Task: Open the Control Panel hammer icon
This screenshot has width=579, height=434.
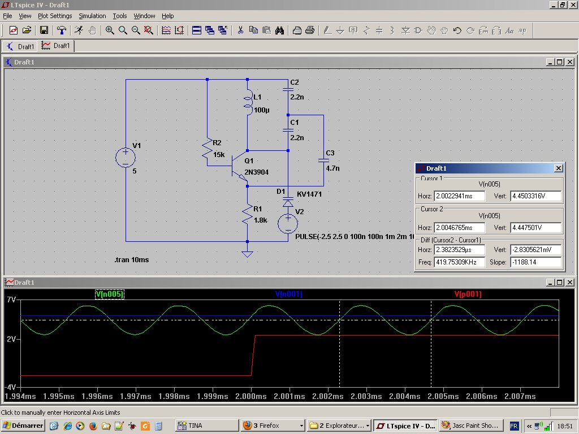Action: (62, 30)
